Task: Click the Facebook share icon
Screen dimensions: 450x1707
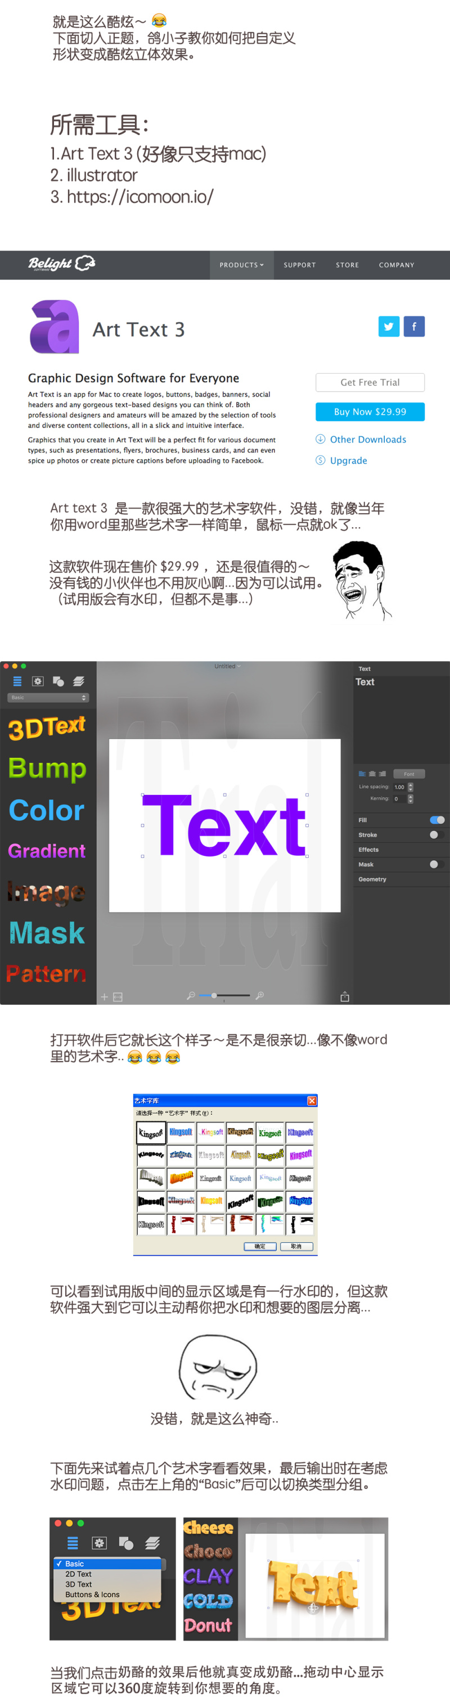Action: 414,326
